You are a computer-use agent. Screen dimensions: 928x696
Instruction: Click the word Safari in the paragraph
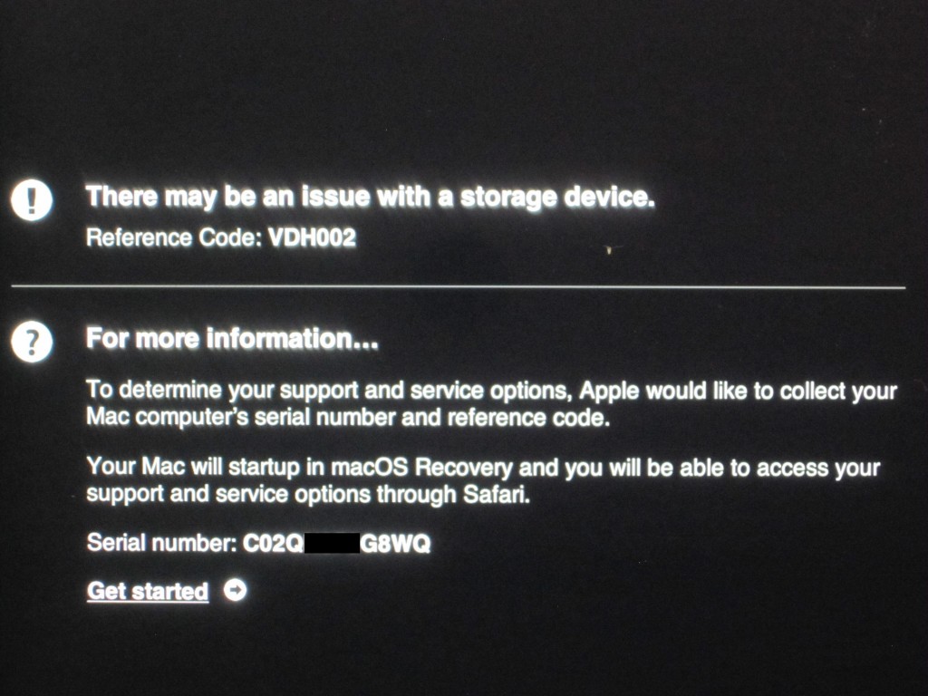496,494
